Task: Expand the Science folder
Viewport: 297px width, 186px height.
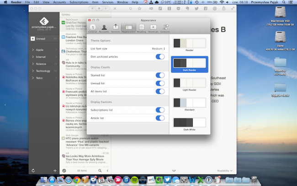Action: (x=33, y=64)
